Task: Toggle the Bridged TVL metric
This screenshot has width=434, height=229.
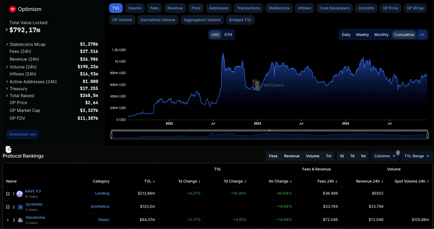Action: coord(240,20)
